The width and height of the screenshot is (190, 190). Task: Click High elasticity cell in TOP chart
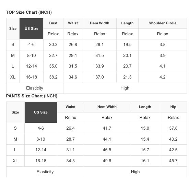coord(125,88)
